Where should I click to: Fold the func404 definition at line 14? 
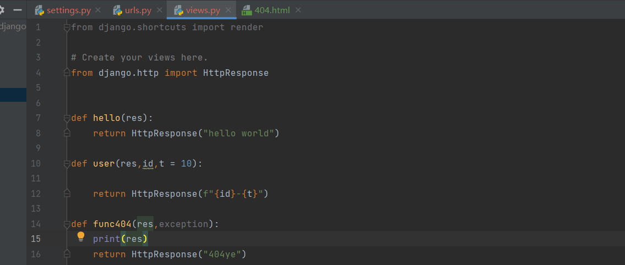click(x=67, y=224)
